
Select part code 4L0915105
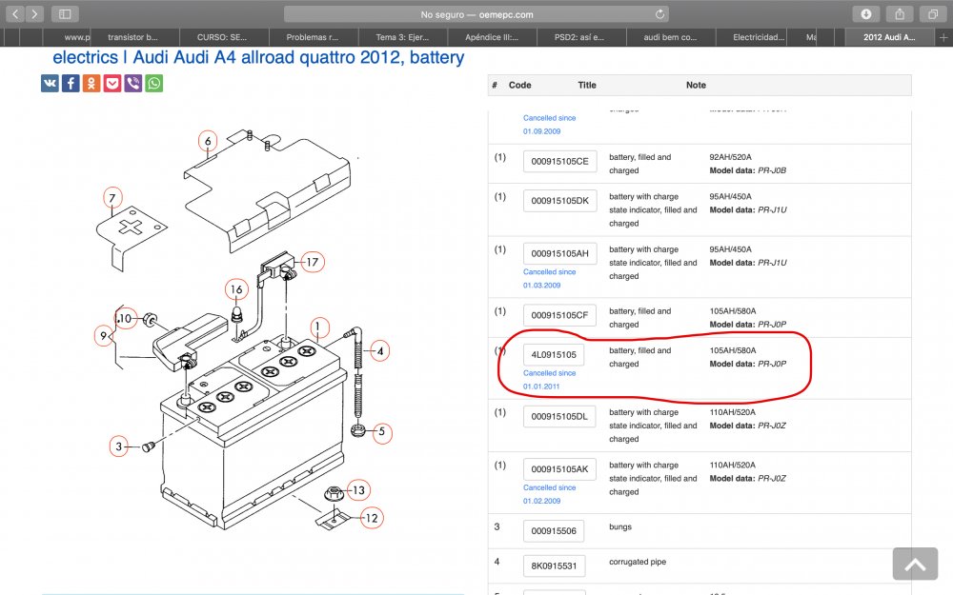click(554, 354)
